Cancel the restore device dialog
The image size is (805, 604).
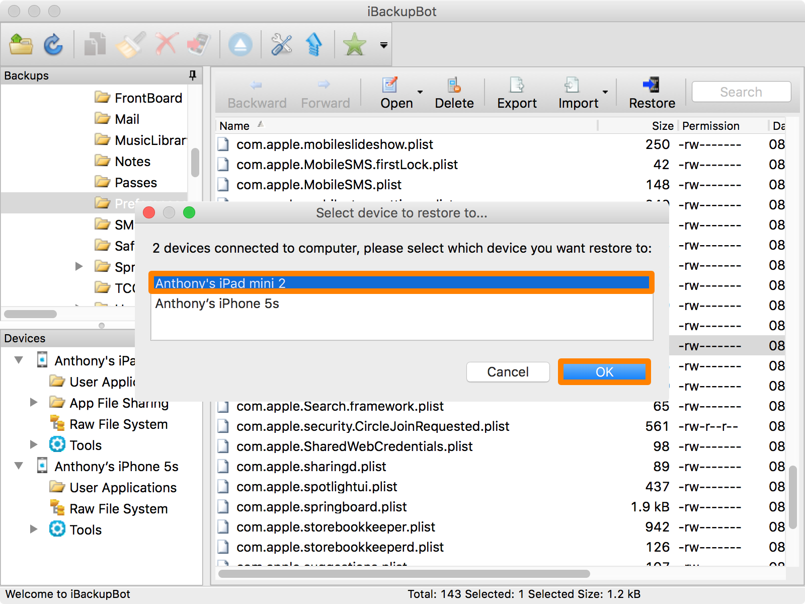(x=508, y=372)
